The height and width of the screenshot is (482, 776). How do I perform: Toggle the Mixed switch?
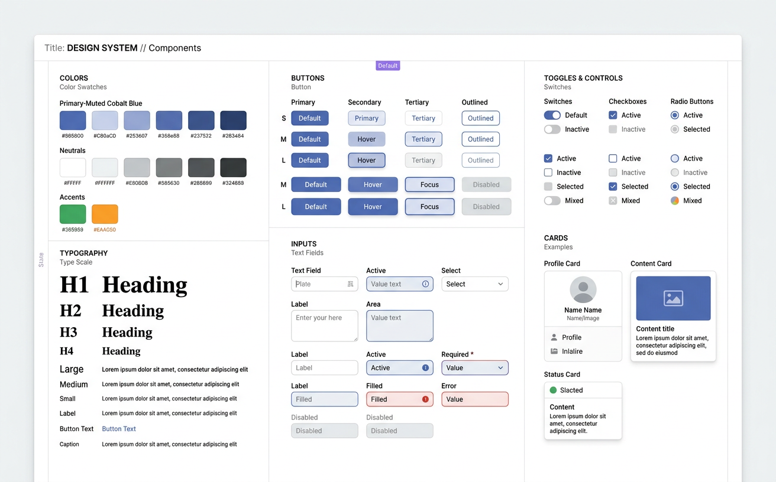coord(552,201)
